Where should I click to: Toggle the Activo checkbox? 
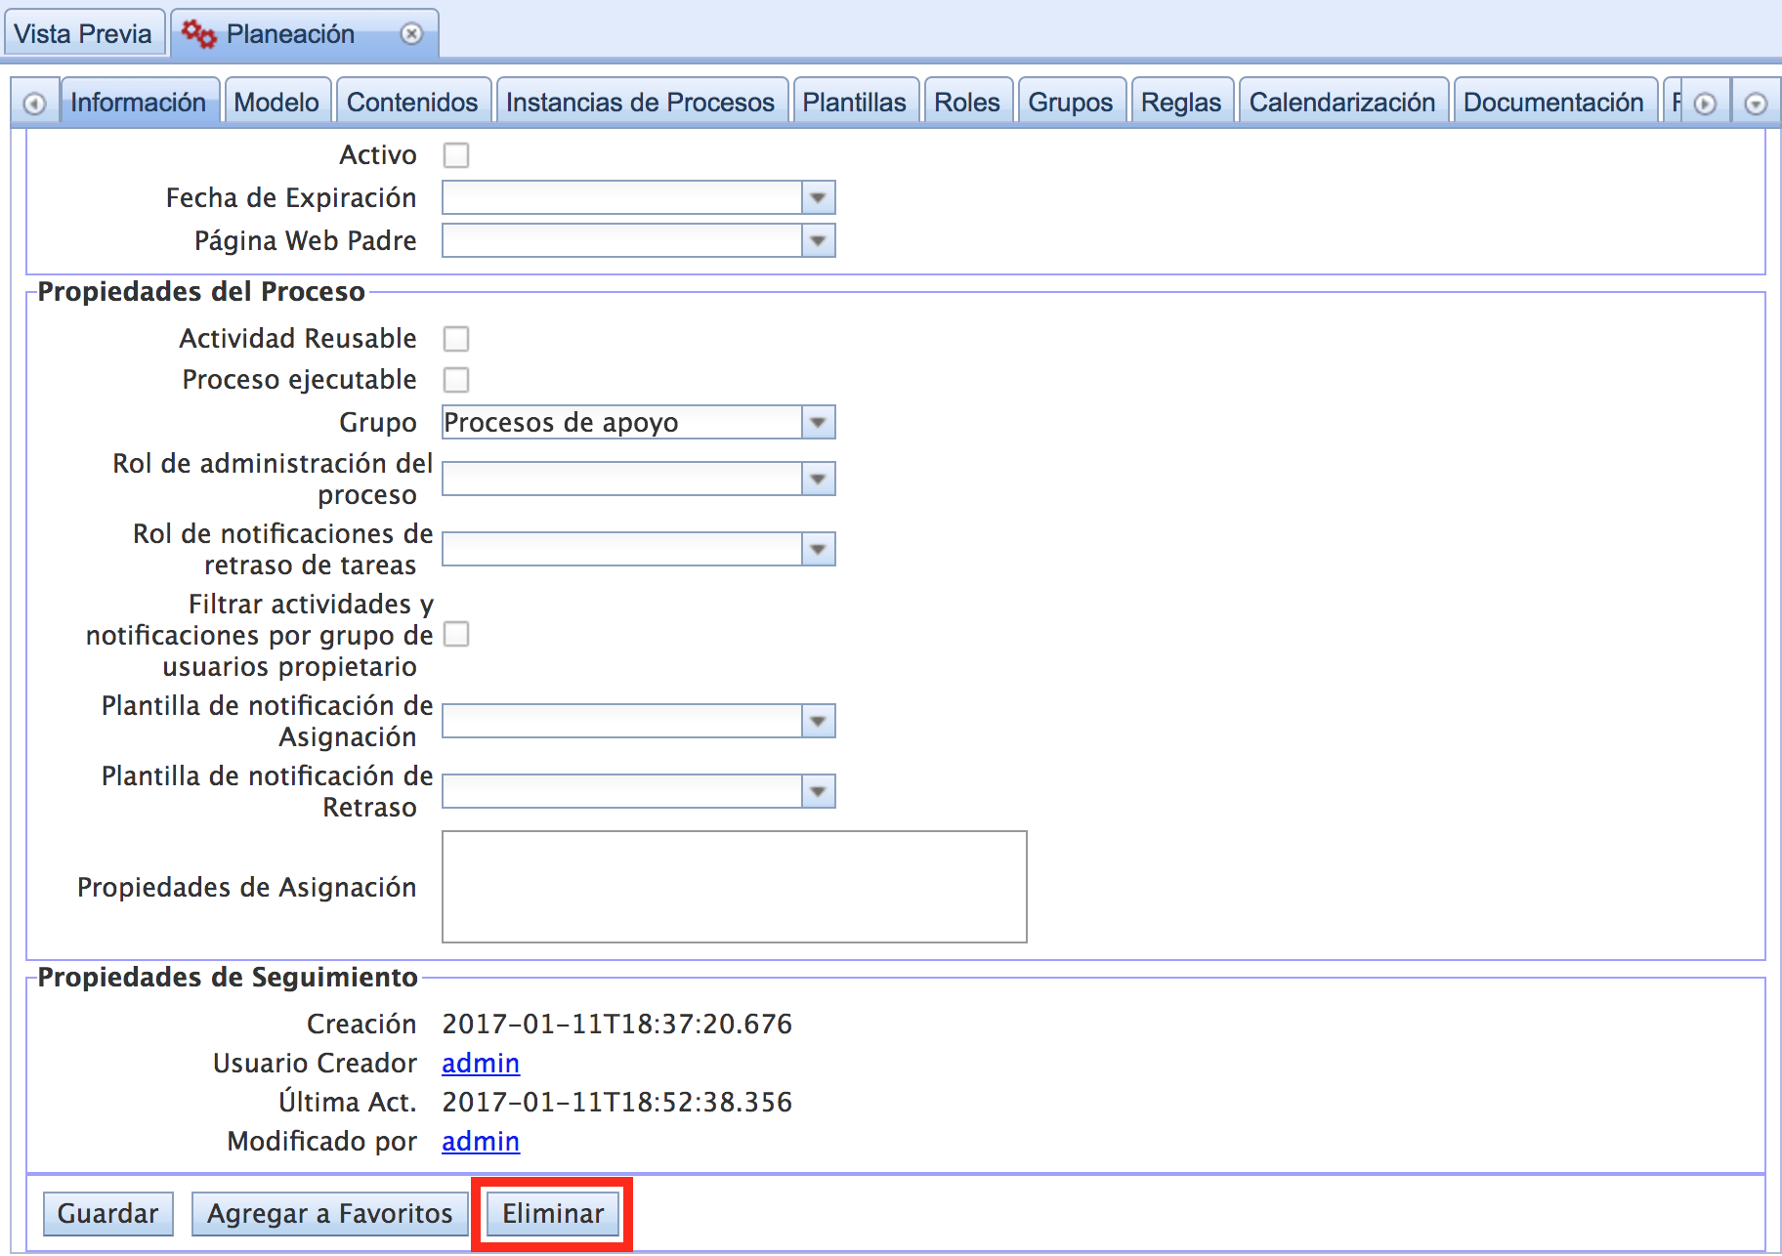point(456,155)
